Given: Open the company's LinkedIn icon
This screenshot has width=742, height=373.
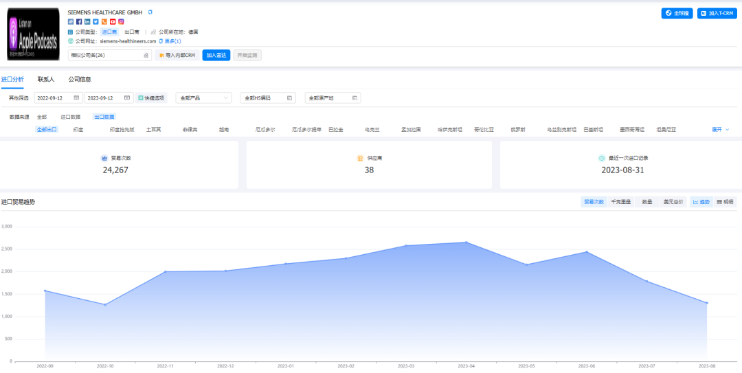Looking at the screenshot, I should (87, 22).
